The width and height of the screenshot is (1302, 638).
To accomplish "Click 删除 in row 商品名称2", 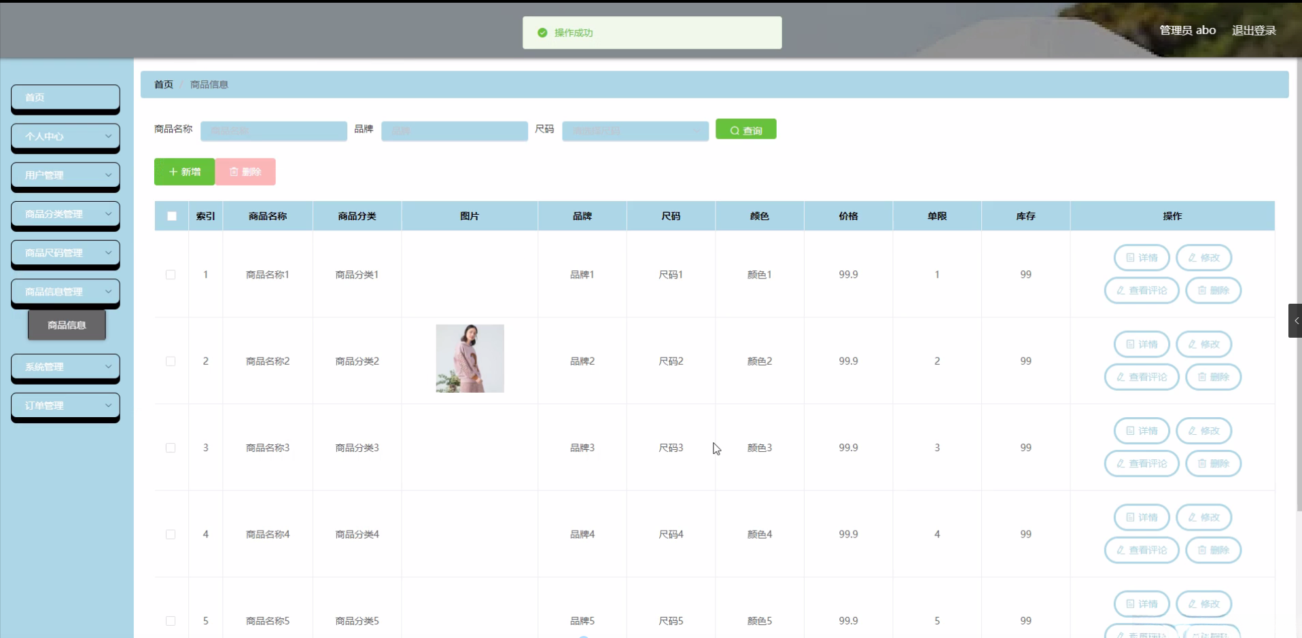I will coord(1213,377).
